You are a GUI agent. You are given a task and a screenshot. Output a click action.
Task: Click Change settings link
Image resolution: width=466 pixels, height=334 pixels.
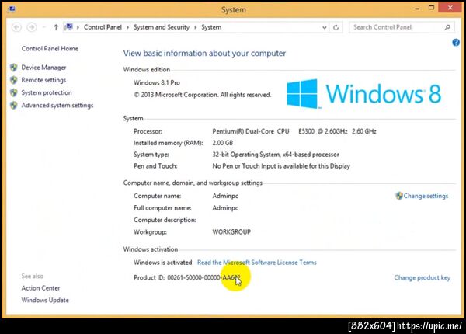click(x=426, y=196)
